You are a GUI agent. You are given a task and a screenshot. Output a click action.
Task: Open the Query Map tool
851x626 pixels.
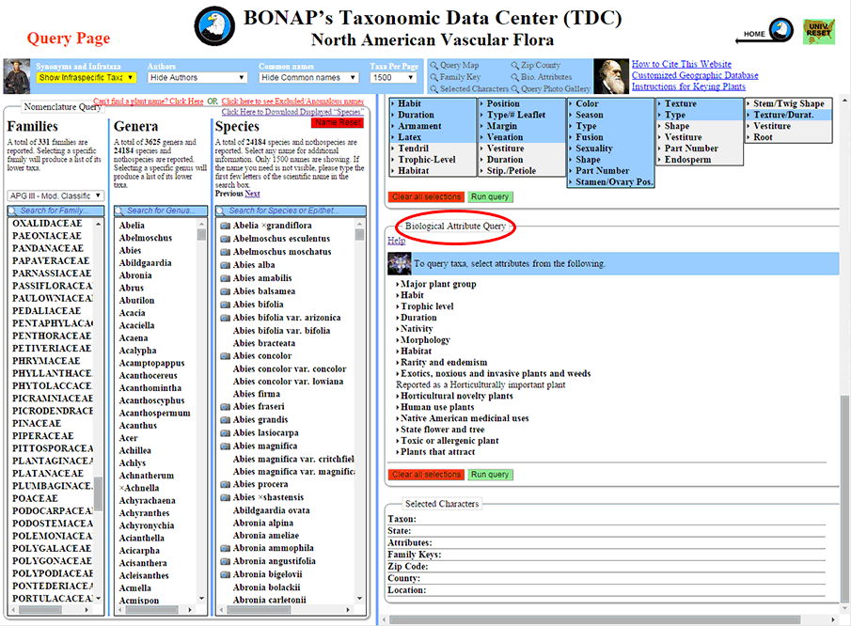(x=454, y=65)
